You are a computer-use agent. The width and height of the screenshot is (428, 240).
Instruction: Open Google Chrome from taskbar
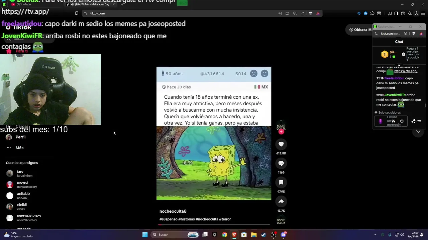(x=224, y=235)
